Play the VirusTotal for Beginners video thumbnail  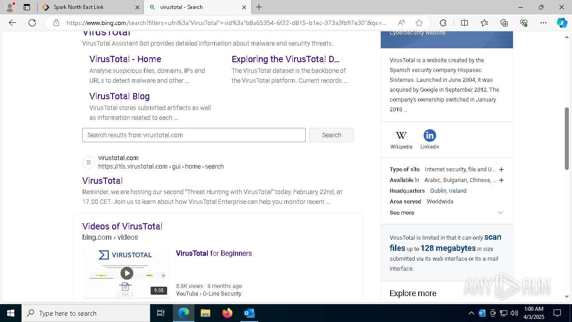[x=126, y=273]
